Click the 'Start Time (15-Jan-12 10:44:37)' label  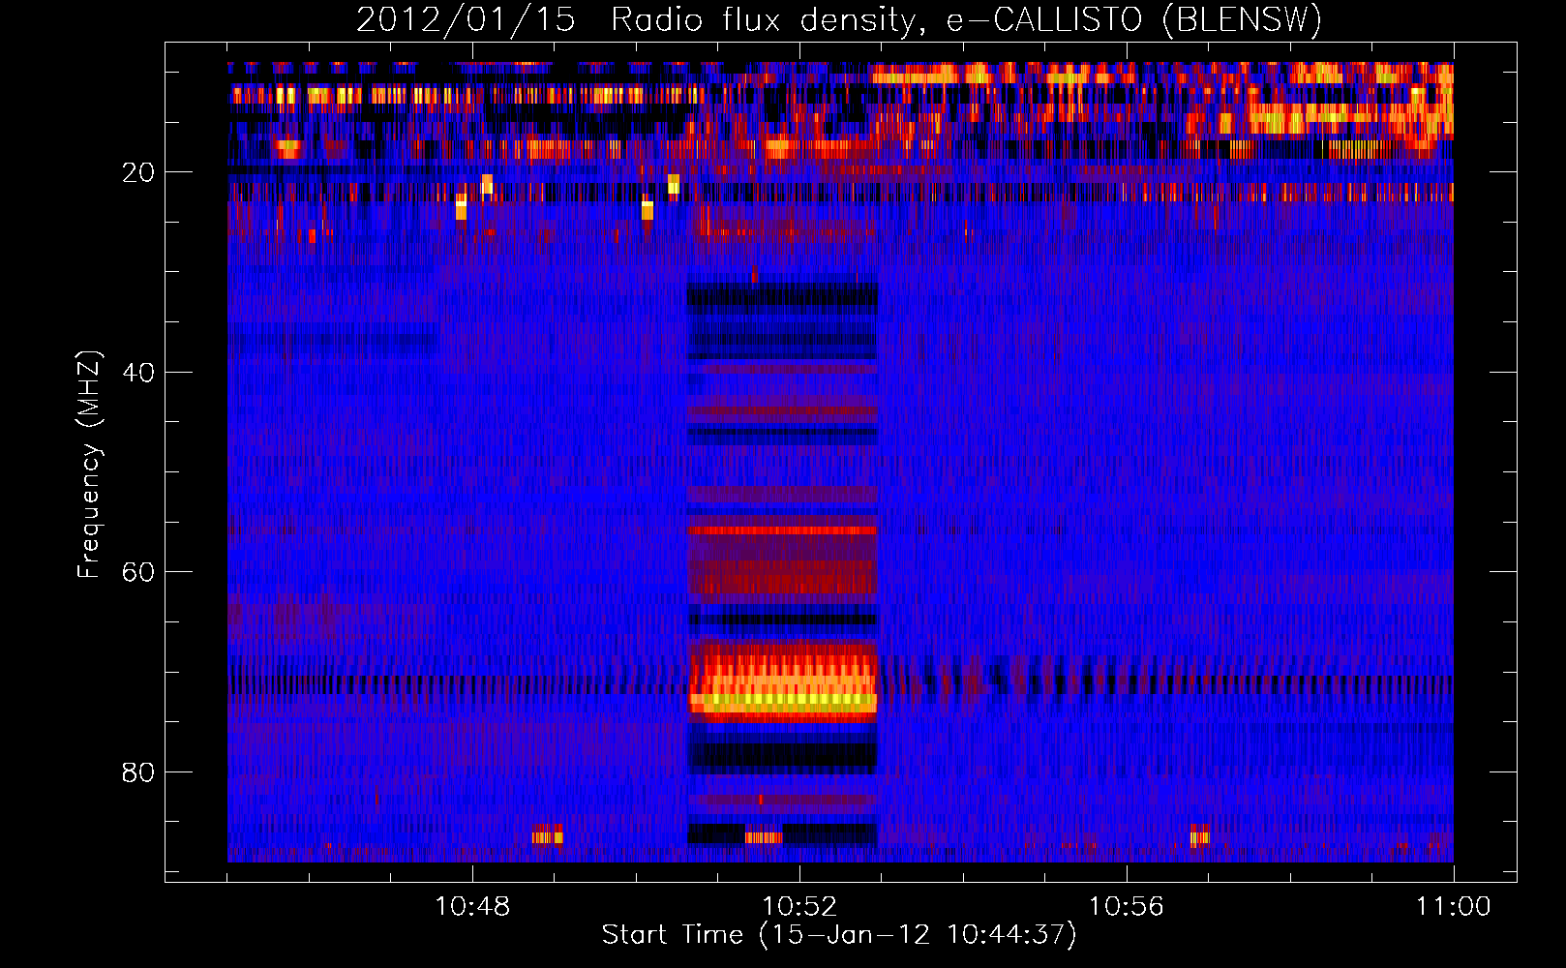point(839,935)
